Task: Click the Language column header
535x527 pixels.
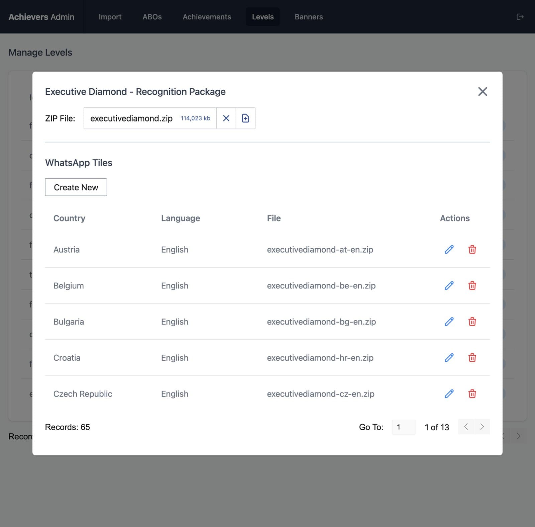Action: pyautogui.click(x=181, y=218)
